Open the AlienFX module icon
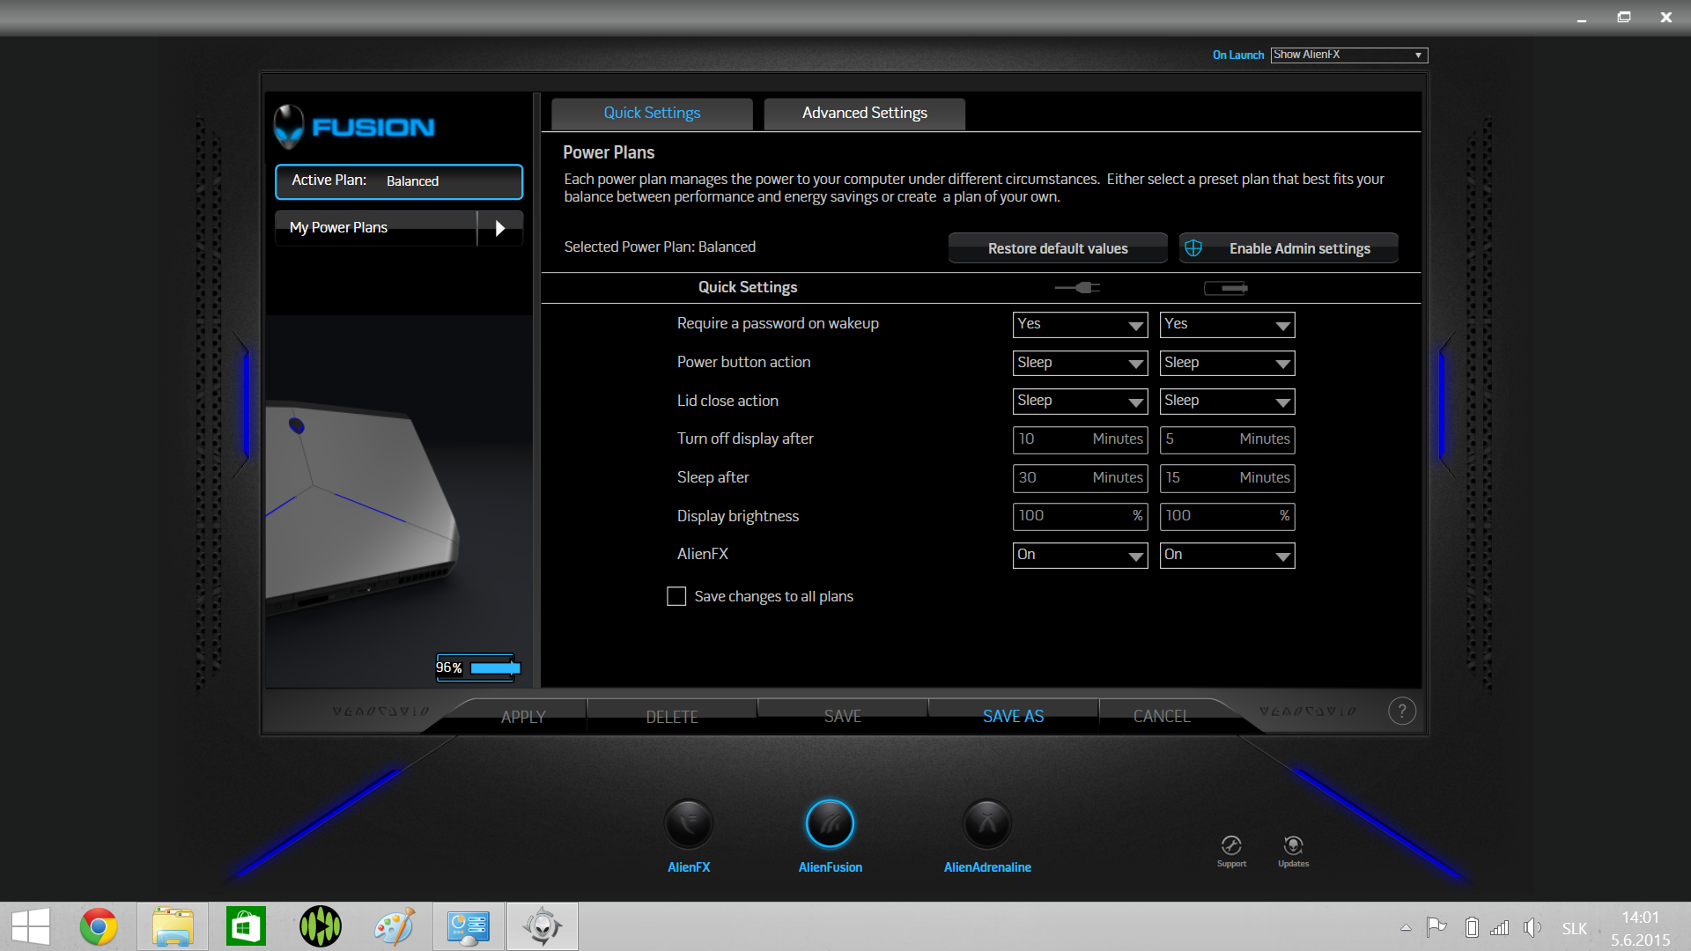This screenshot has width=1691, height=951. pos(689,824)
